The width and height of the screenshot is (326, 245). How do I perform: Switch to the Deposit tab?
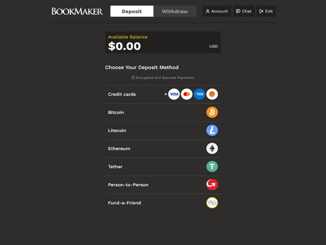132,12
